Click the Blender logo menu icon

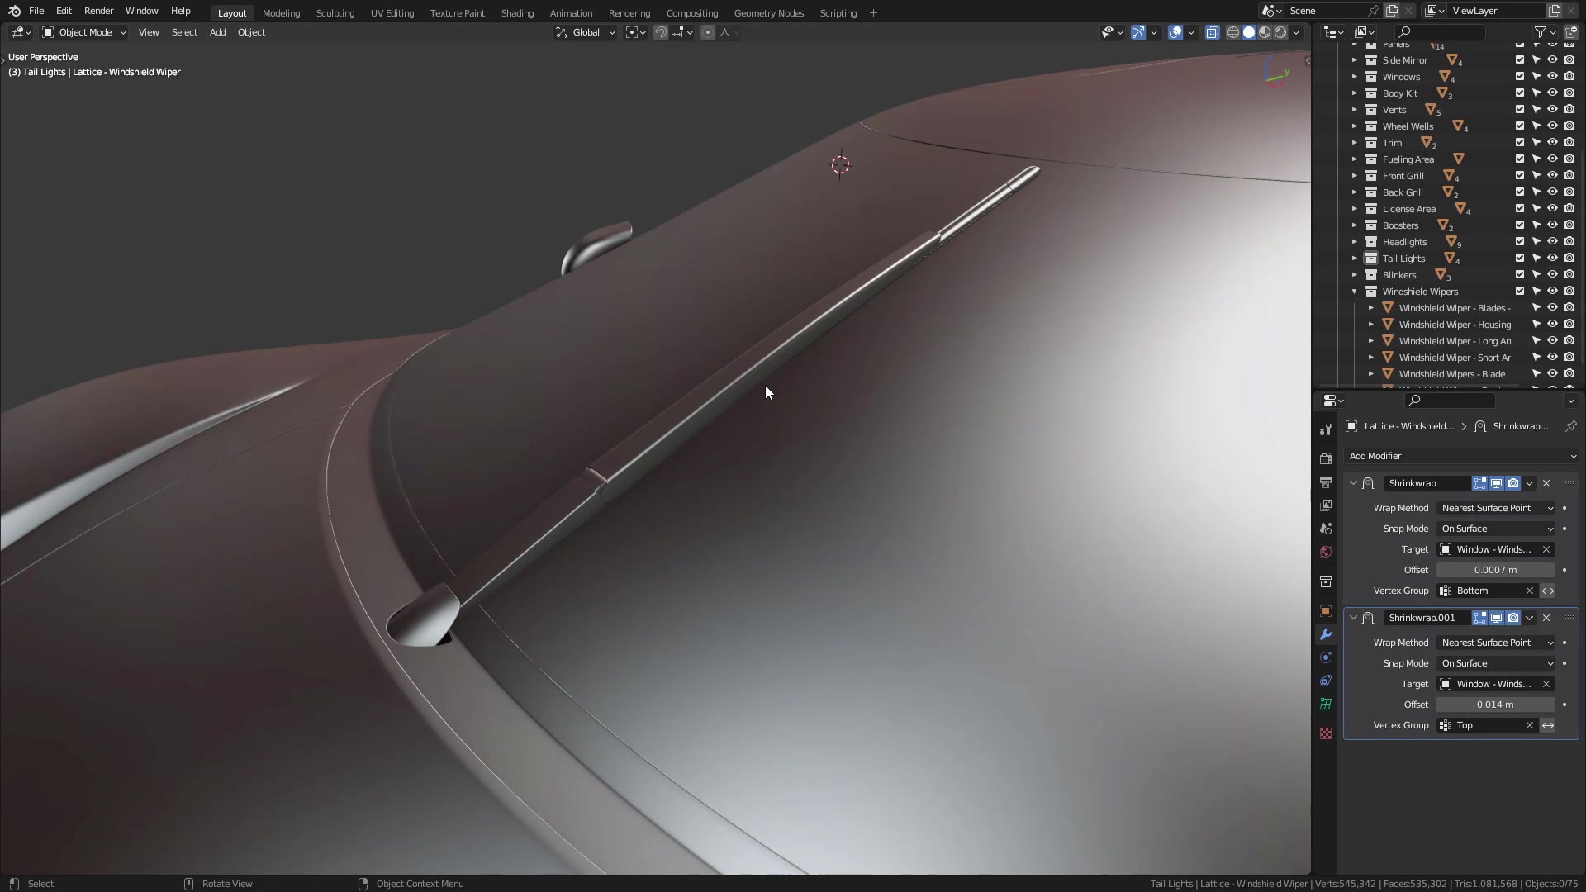(14, 11)
